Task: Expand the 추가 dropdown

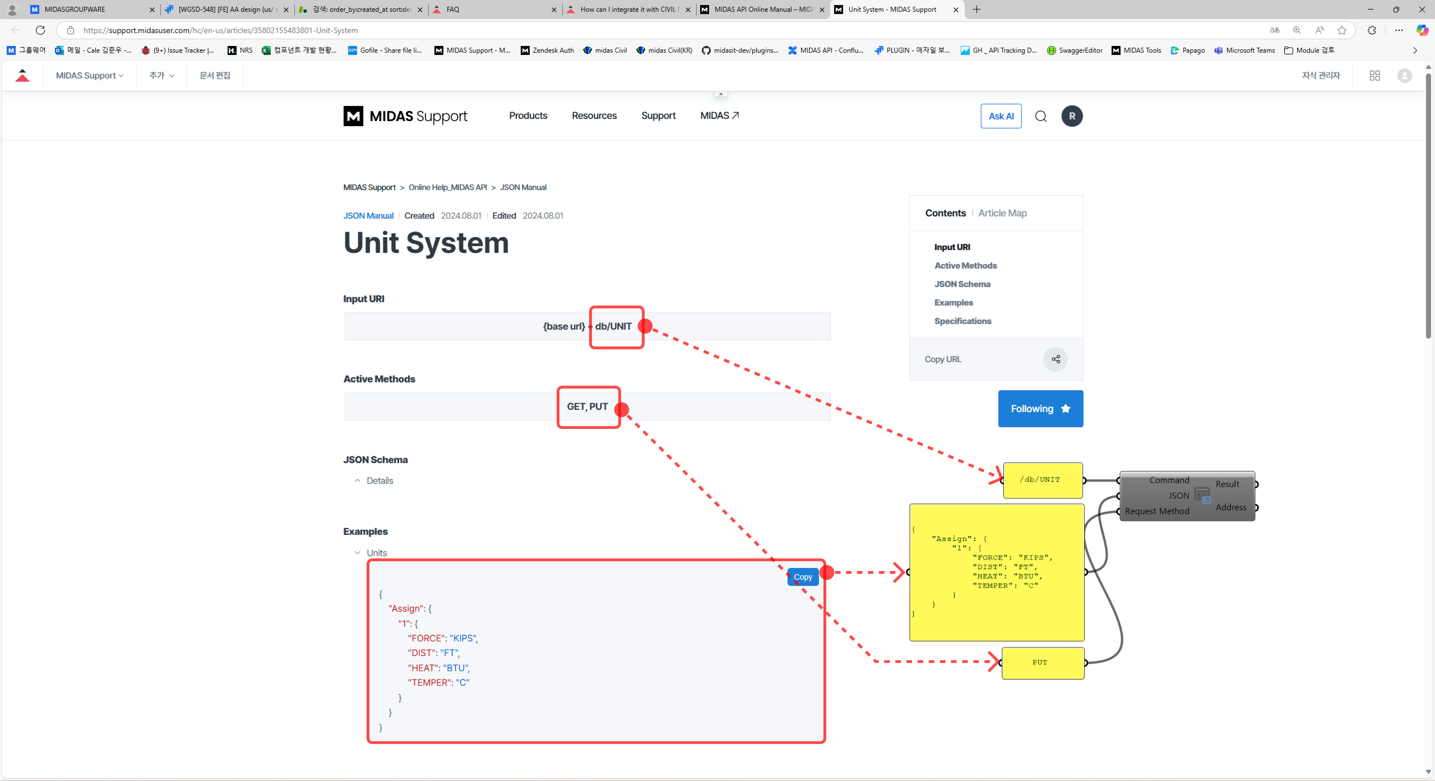Action: 161,75
